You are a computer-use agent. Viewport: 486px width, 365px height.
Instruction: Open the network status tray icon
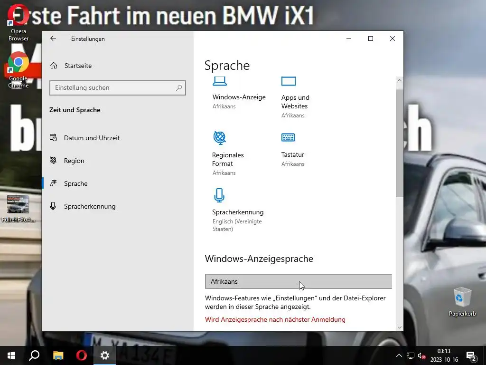pos(411,355)
